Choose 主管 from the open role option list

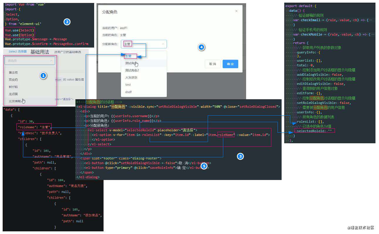(x=128, y=56)
